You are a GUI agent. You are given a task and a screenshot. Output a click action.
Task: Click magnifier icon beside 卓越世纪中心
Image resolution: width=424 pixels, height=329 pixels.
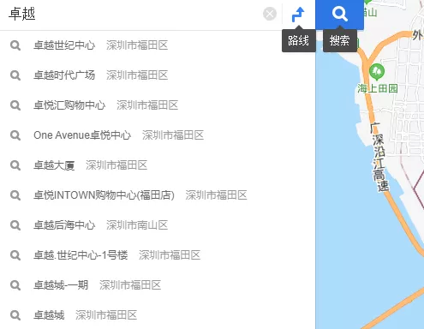(15, 45)
